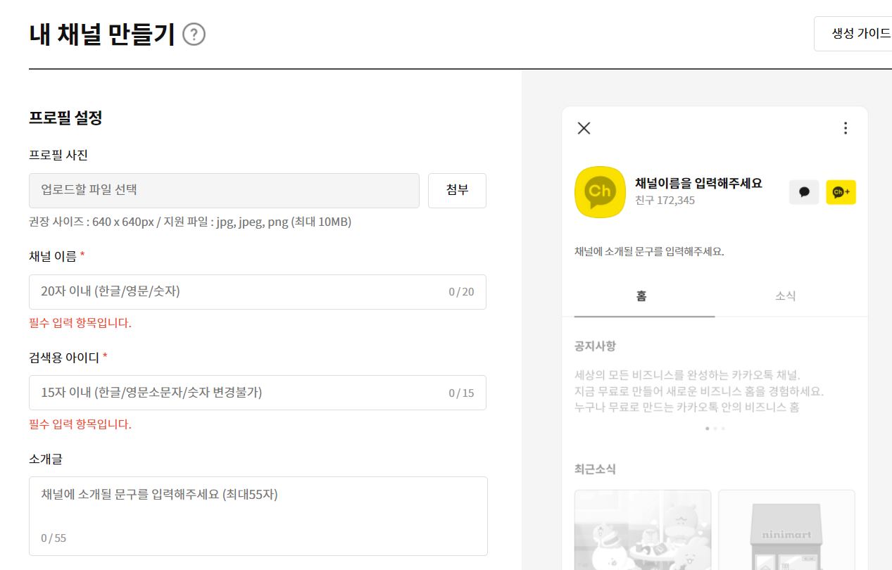
Task: Tap the chat bubble button in preview
Action: (804, 192)
